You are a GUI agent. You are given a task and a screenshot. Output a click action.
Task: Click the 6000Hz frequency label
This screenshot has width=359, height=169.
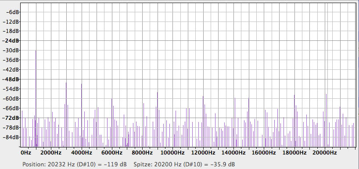click(x=112, y=152)
